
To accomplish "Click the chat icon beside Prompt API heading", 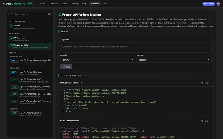I will pos(60,15).
